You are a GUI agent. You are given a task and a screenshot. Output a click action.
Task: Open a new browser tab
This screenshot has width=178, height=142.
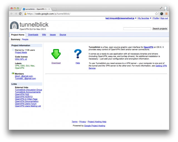(x=54, y=9)
